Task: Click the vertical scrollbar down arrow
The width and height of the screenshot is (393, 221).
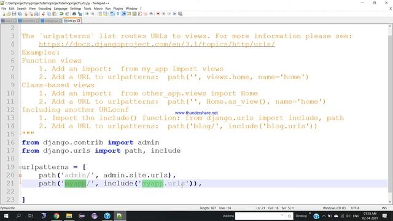Action: (391, 202)
